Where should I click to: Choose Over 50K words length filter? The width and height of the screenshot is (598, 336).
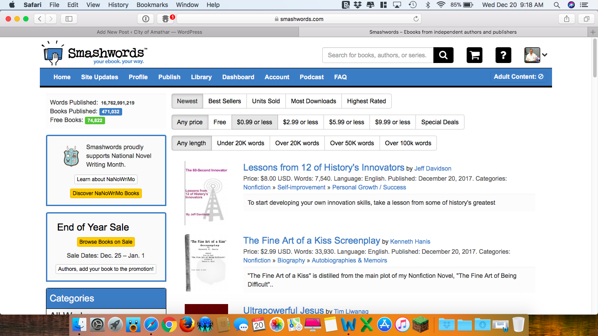[352, 143]
